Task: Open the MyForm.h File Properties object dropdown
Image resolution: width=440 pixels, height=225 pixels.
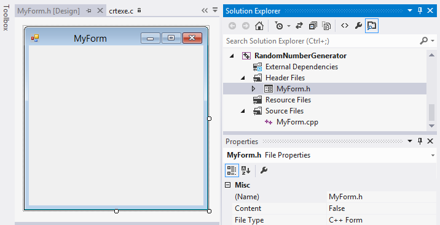Action: [x=433, y=155]
